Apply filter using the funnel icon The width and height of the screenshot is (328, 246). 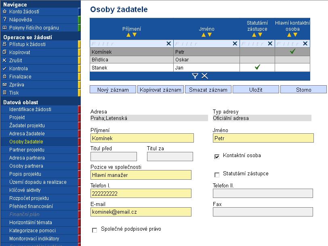click(195, 76)
